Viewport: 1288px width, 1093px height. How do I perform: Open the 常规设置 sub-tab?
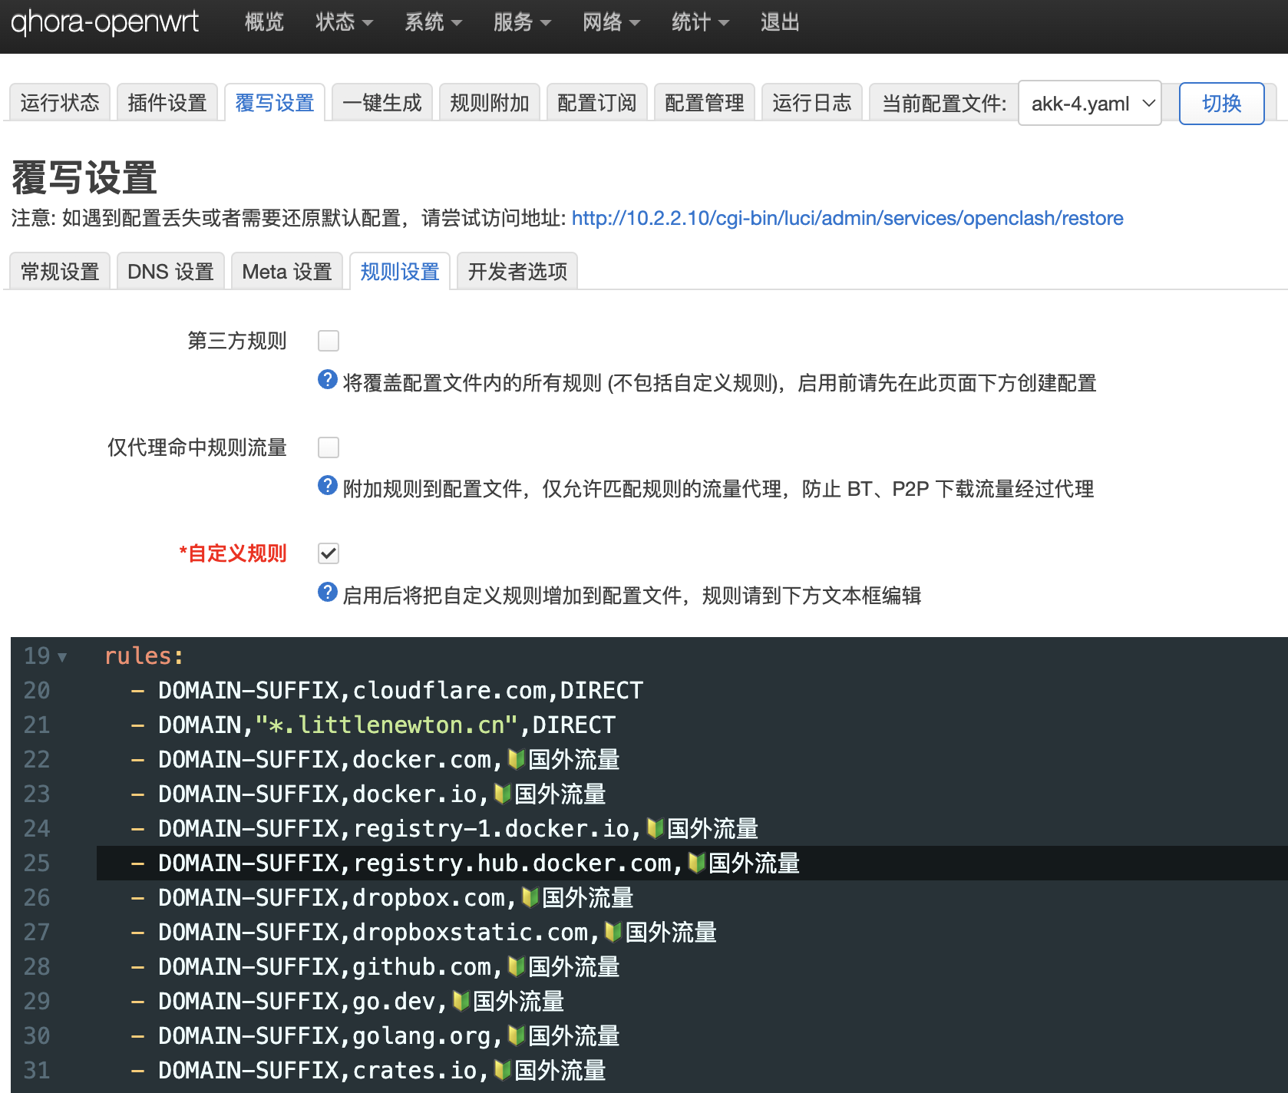(60, 272)
